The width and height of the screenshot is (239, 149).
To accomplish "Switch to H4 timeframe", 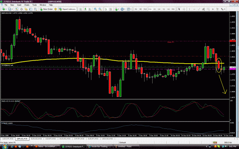I will tap(159, 9).
